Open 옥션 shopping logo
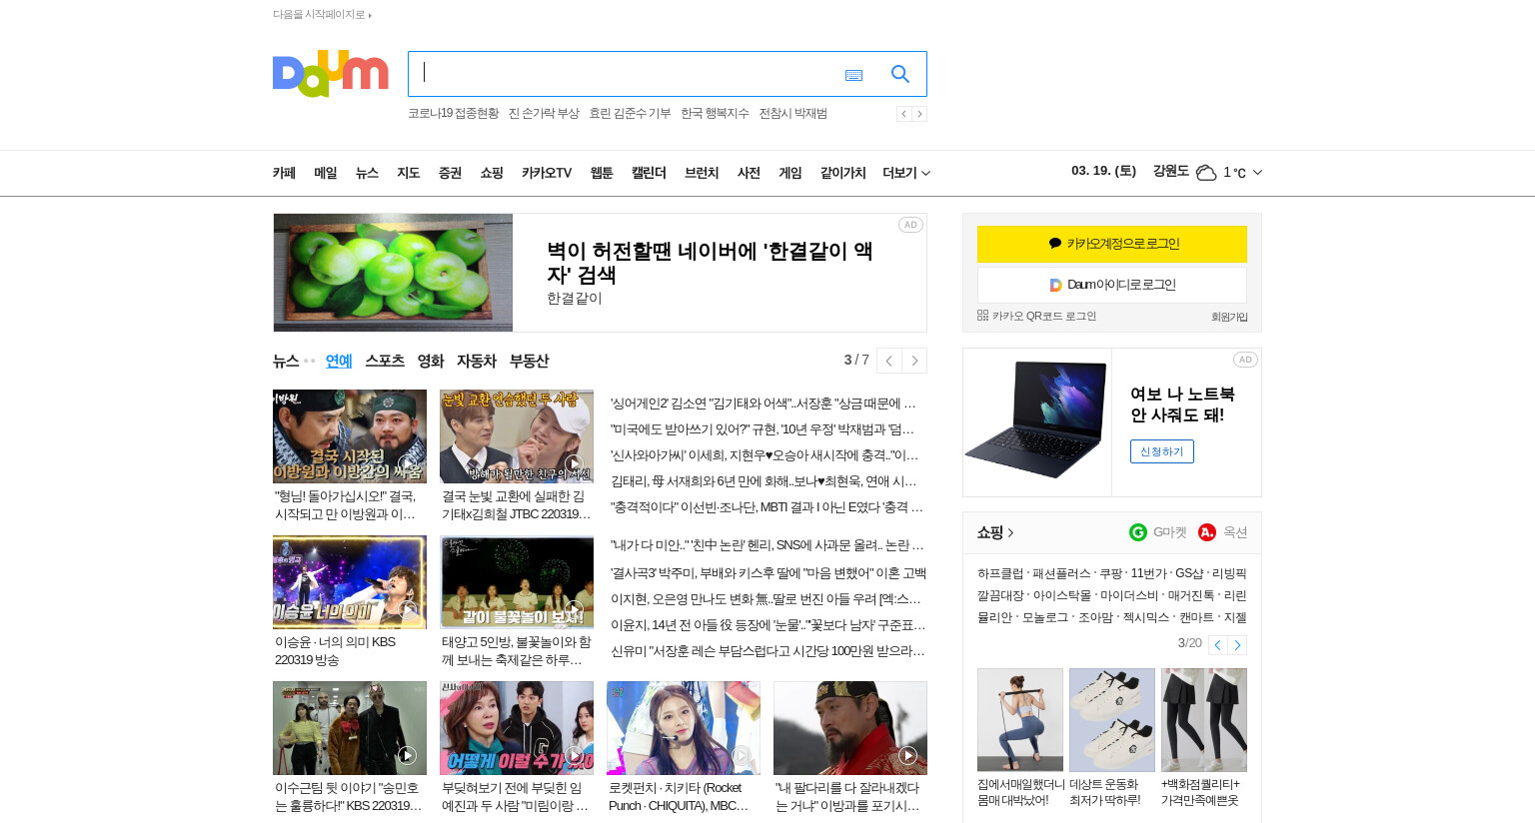1535x823 pixels. coord(1207,532)
